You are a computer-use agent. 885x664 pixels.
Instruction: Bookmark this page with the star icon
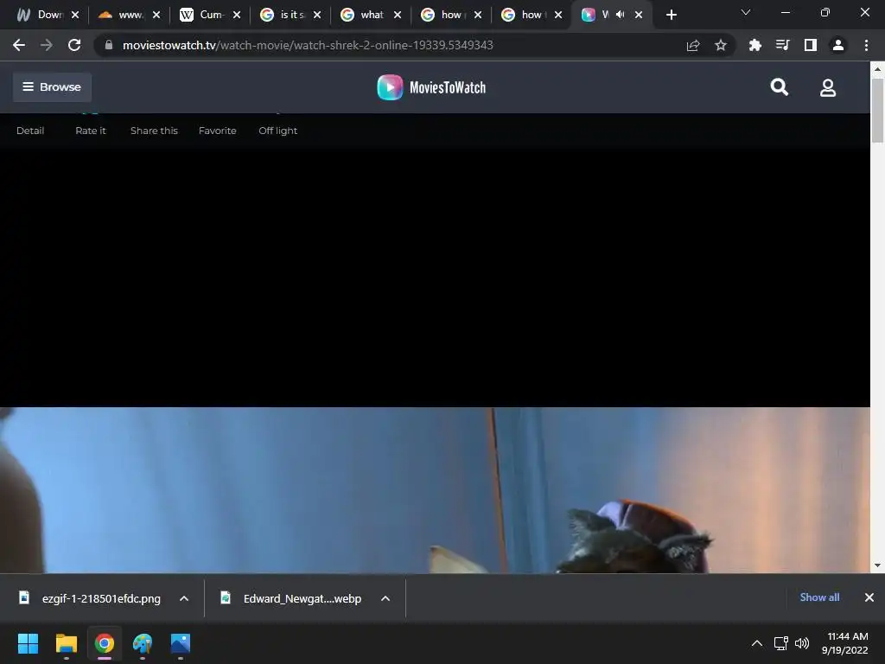point(721,45)
